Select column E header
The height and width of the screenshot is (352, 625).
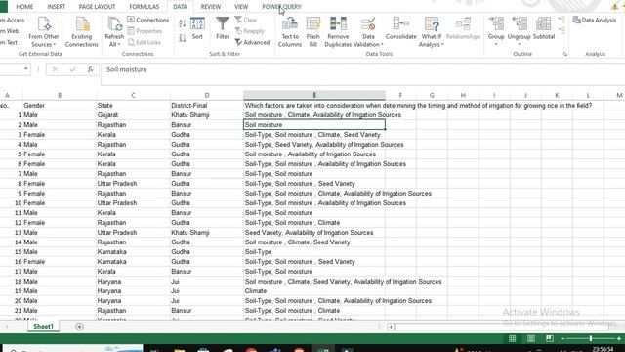(x=314, y=95)
